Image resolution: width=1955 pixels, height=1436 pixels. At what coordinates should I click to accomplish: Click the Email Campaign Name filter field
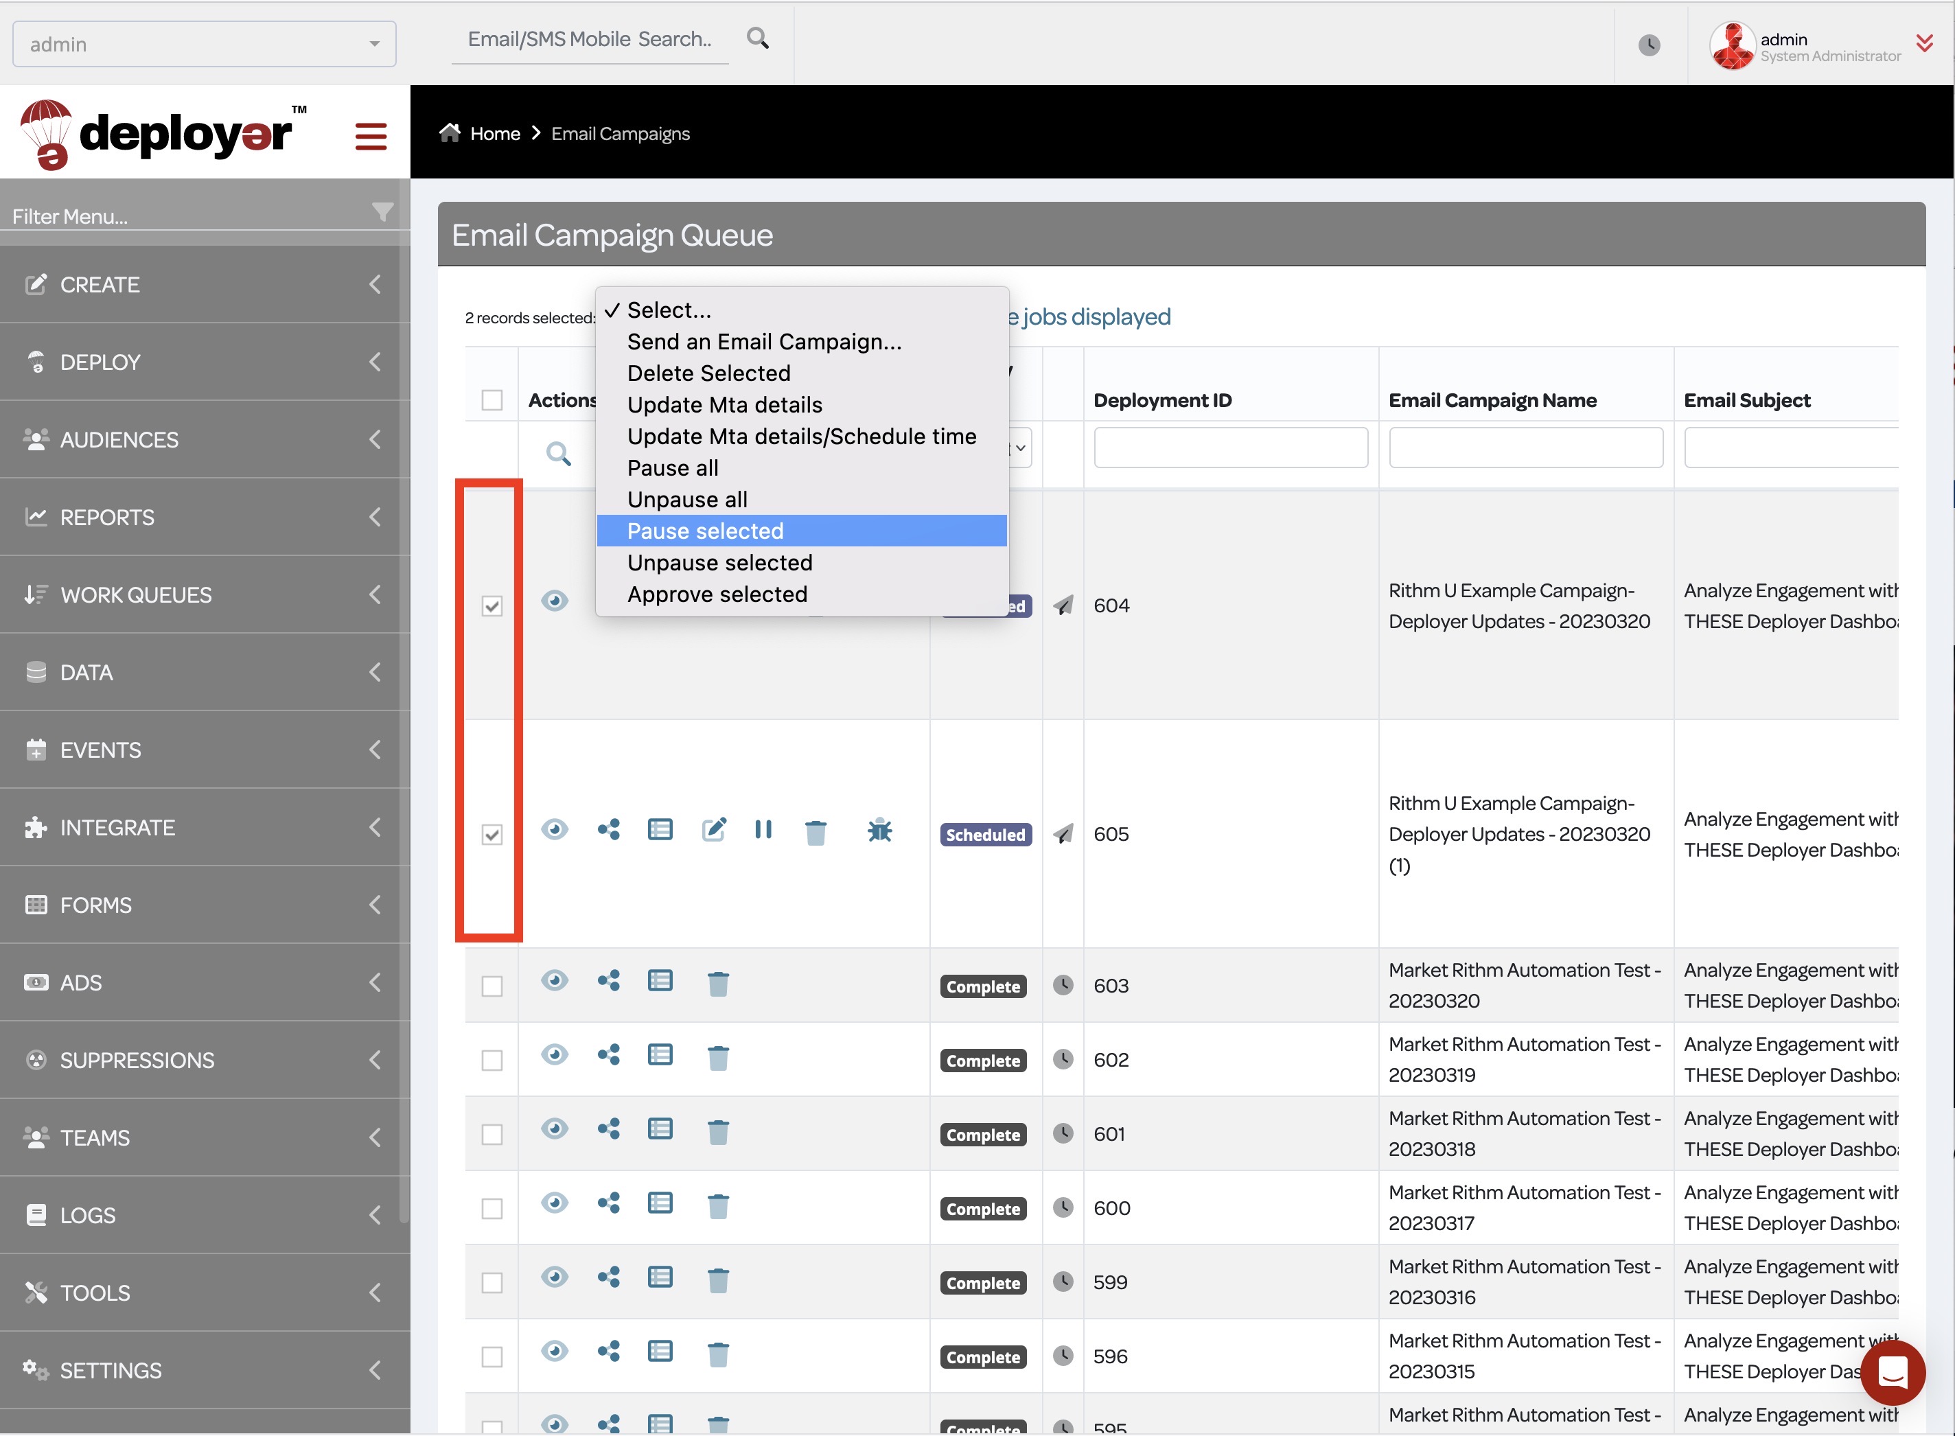point(1525,448)
